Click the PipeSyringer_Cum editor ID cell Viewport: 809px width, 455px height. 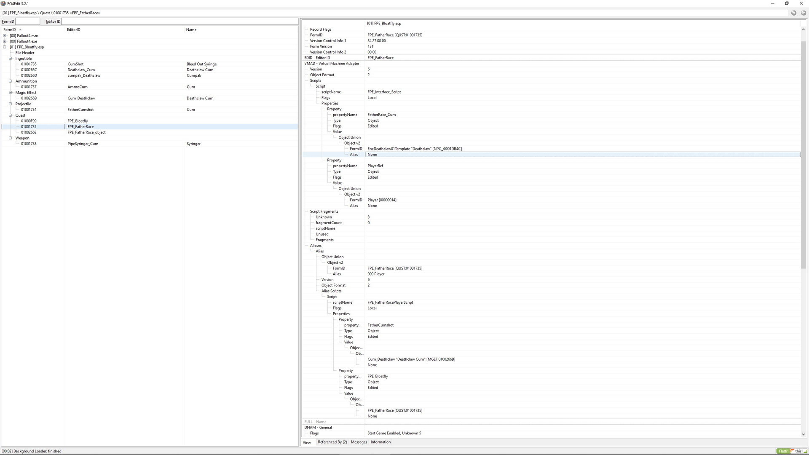[83, 144]
